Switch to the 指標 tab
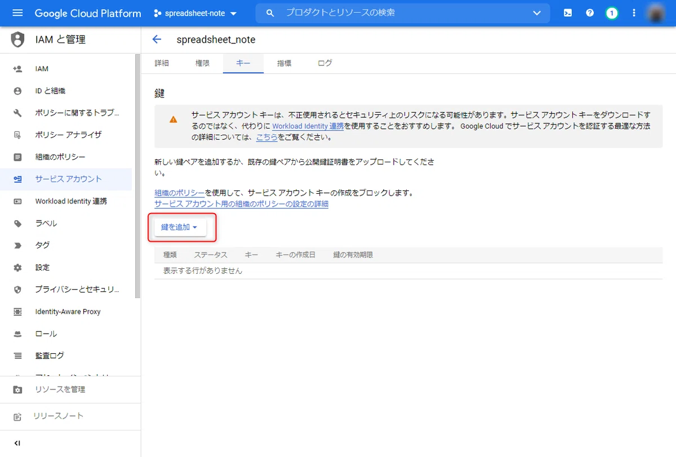Screen dimensions: 676x457 pyautogui.click(x=284, y=63)
